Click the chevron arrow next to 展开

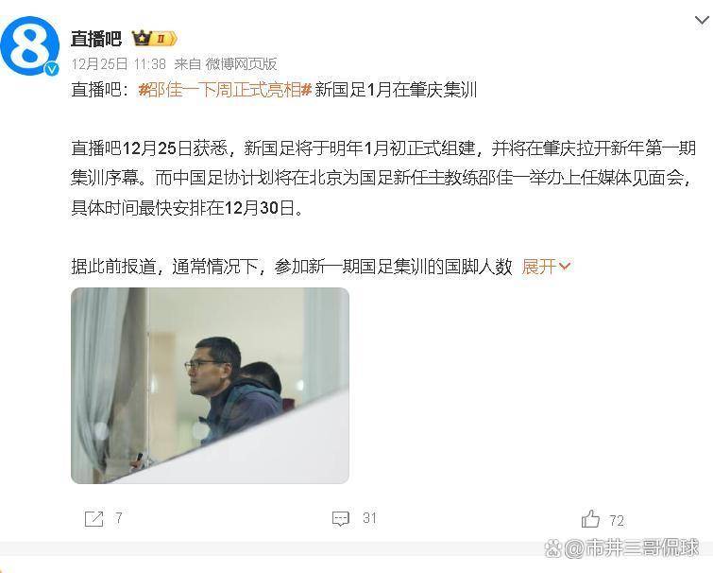pos(564,267)
